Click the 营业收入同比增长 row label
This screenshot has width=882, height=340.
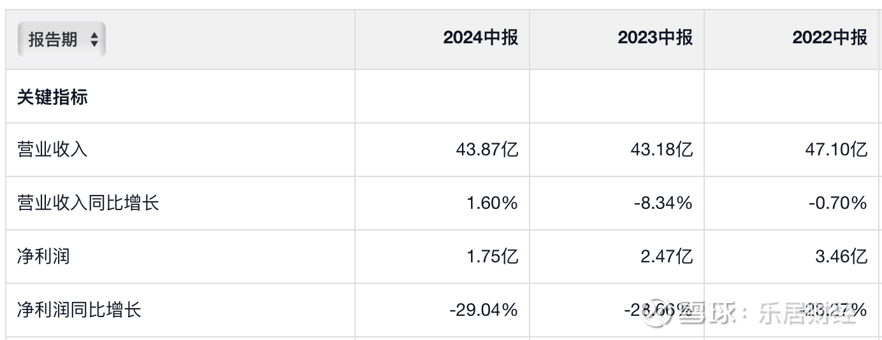click(x=88, y=203)
